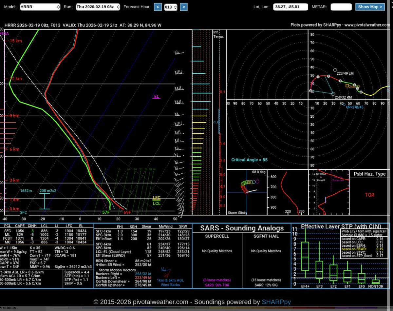Click the Supercell = 4.4 parameter
The width and height of the screenshot is (393, 311).
coord(76,272)
